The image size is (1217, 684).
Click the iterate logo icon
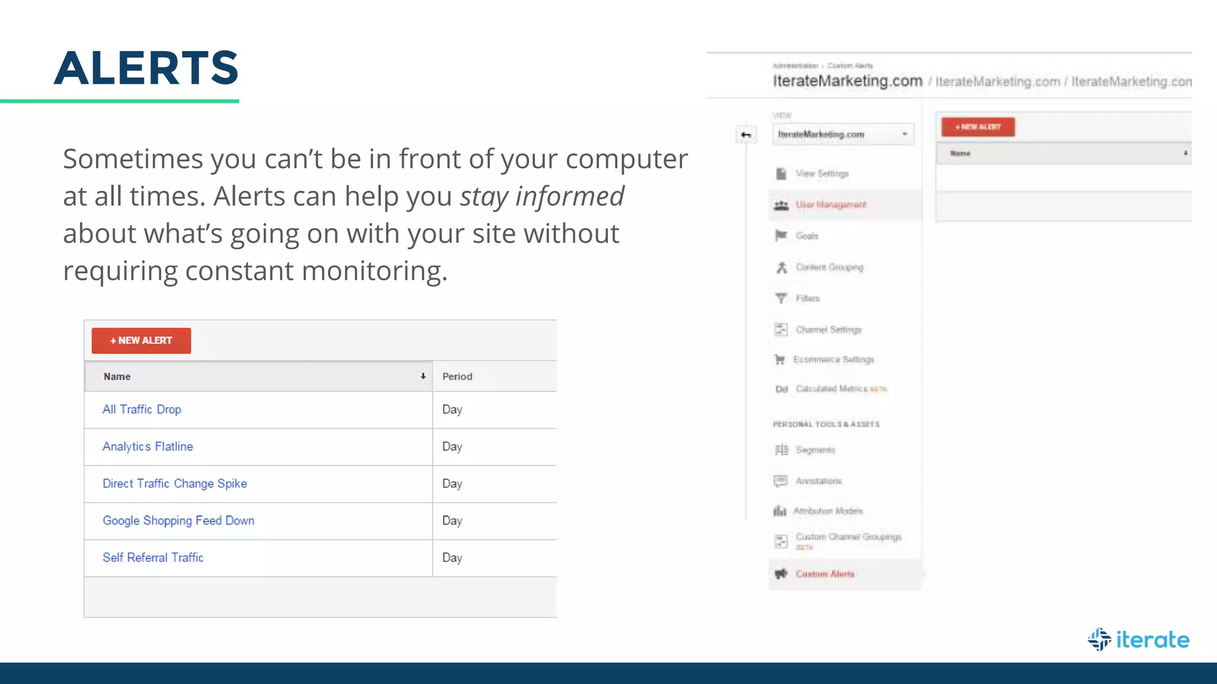(x=1099, y=639)
